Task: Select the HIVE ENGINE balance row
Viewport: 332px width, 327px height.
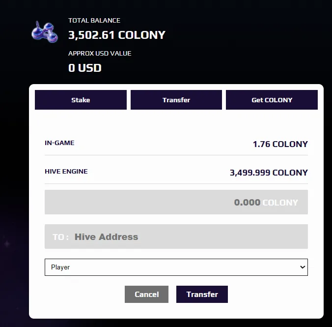Action: [176, 172]
